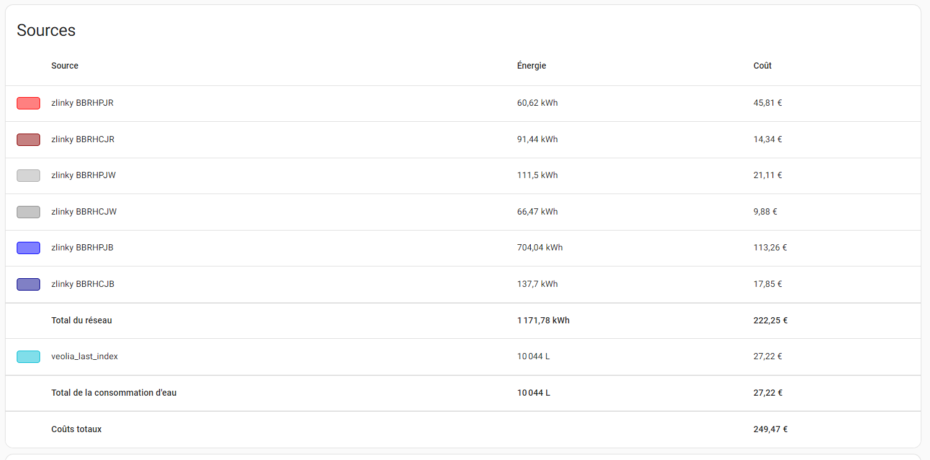The height and width of the screenshot is (460, 930).
Task: Click the light gray swatch for BBRHPJW
Action: coord(28,176)
